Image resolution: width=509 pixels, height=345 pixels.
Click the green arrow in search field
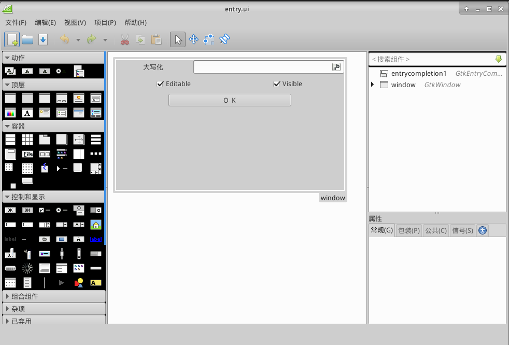click(x=499, y=59)
